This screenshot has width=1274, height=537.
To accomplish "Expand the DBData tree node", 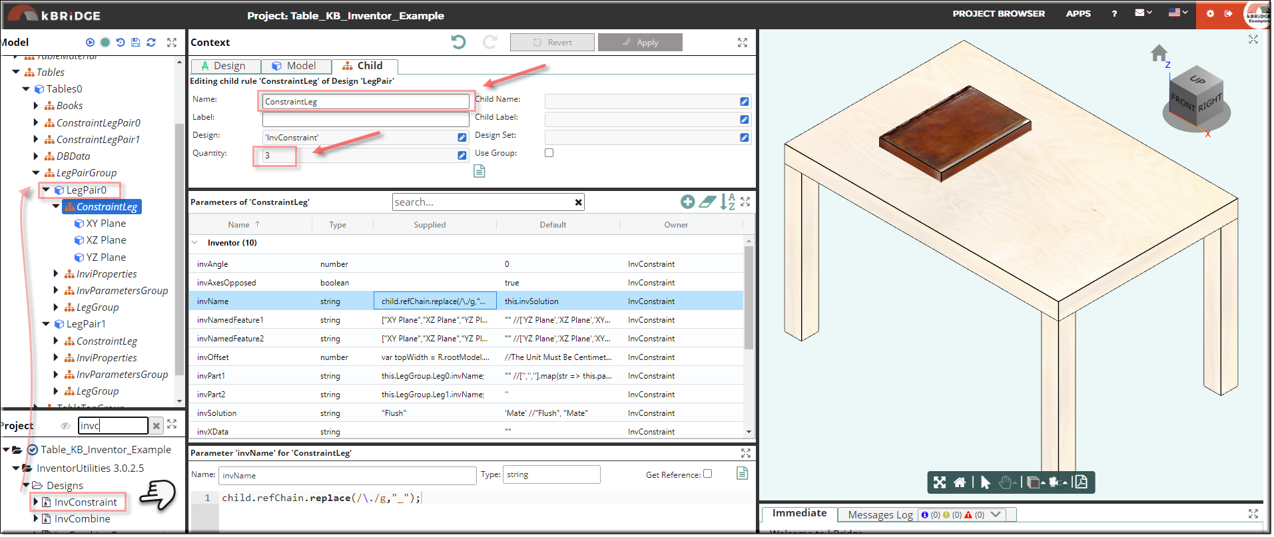I will pyautogui.click(x=36, y=156).
